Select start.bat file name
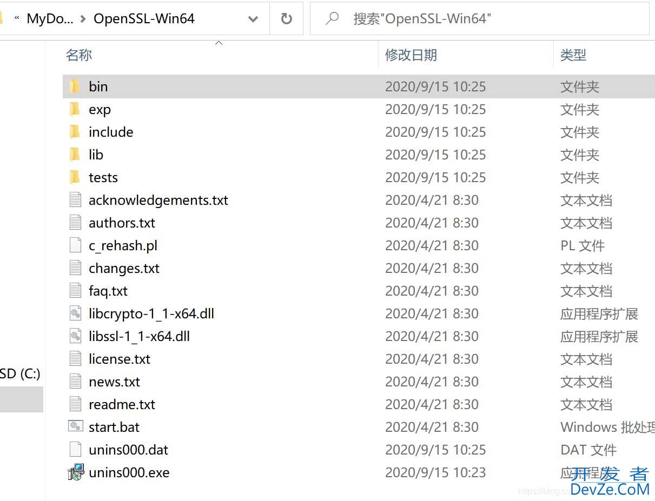Viewport: 655px width, 501px height. [114, 427]
